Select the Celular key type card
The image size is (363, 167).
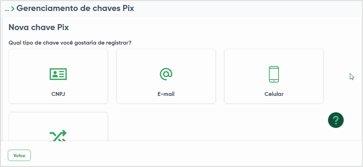pyautogui.click(x=274, y=76)
